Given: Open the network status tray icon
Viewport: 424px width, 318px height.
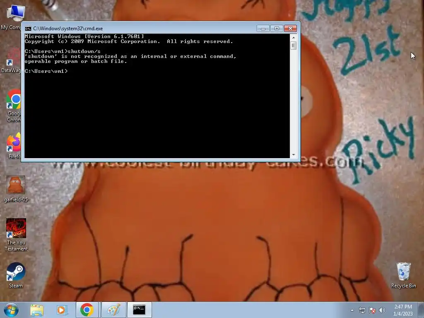Looking at the screenshot, I should point(362,310).
